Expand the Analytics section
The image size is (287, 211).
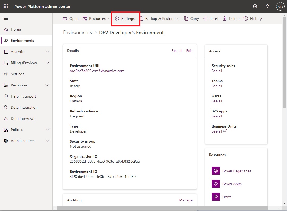point(47,52)
